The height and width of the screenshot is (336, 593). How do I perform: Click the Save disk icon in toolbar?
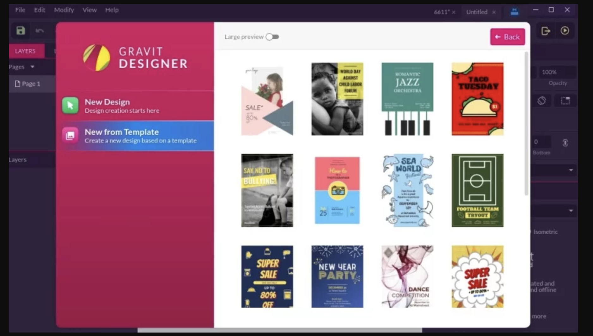point(21,31)
